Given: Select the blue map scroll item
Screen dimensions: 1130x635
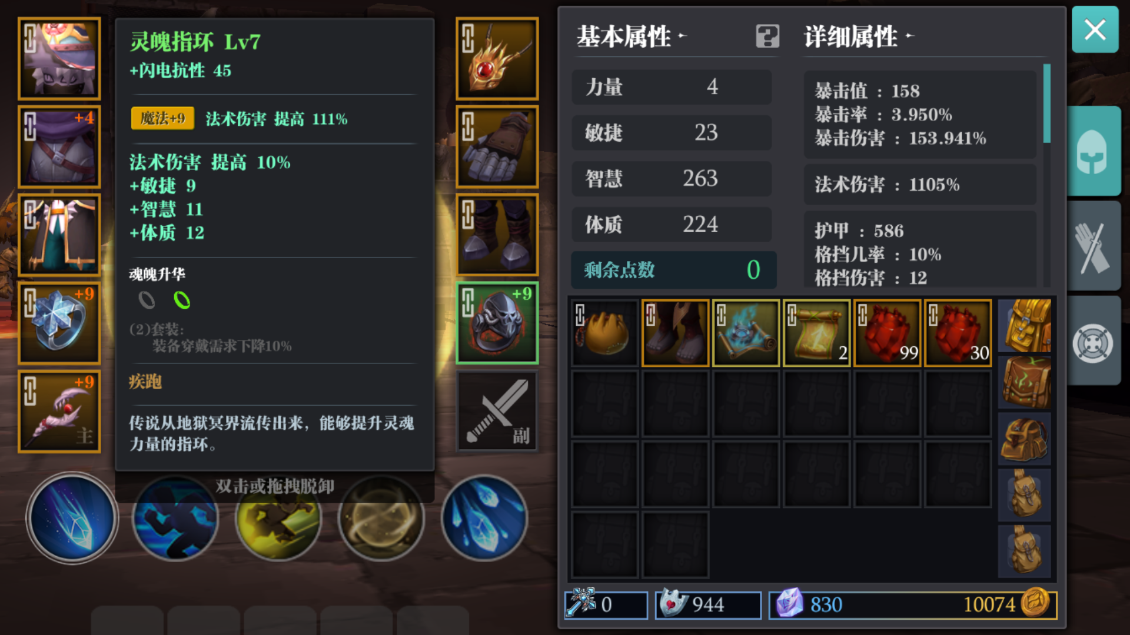Looking at the screenshot, I should click(x=746, y=333).
